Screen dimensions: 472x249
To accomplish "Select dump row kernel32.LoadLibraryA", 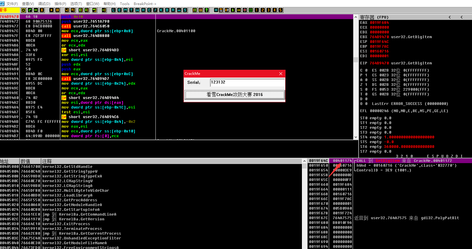I will point(151,195).
